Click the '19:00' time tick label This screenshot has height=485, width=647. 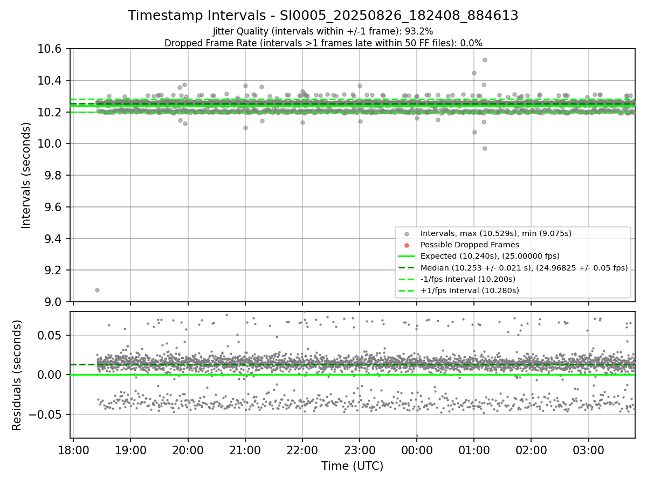(x=130, y=449)
